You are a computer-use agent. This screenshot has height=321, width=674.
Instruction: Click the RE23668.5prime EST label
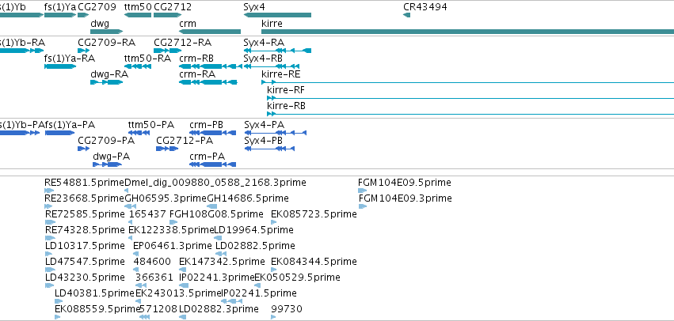[x=84, y=198]
